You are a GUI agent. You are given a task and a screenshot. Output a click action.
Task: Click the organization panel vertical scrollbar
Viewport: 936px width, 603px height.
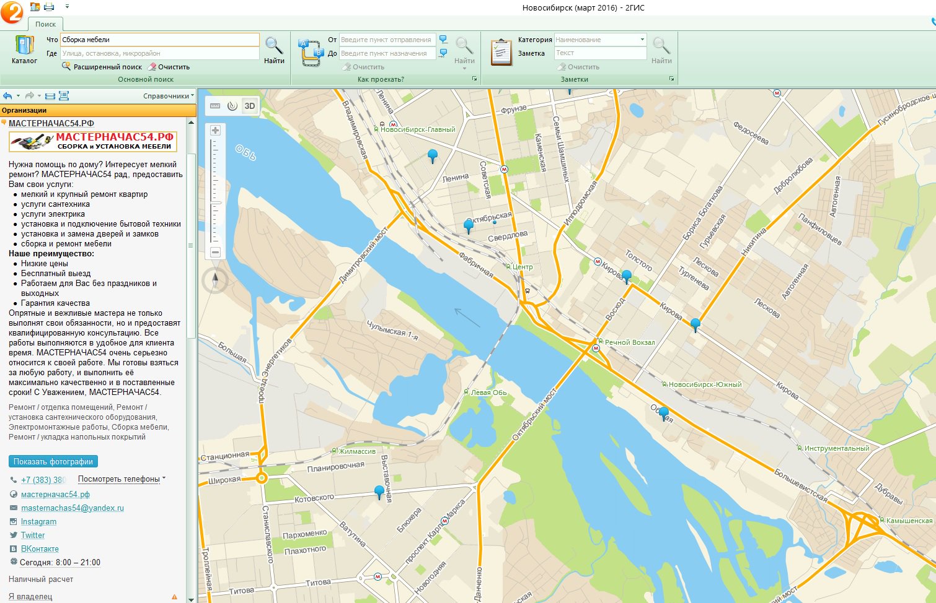pyautogui.click(x=191, y=245)
